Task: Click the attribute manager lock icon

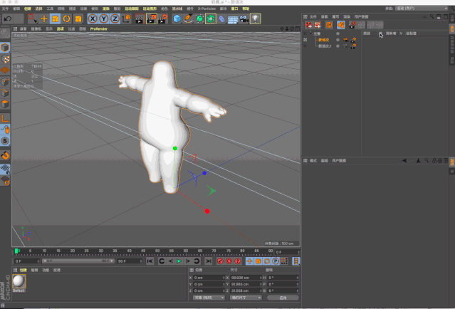Action: point(434,160)
